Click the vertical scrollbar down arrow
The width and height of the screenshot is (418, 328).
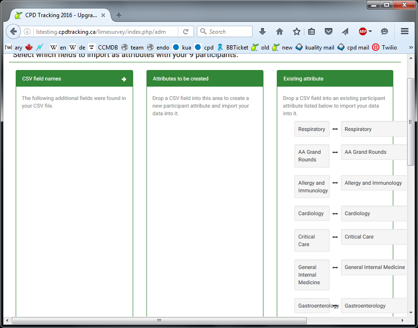[x=410, y=312]
